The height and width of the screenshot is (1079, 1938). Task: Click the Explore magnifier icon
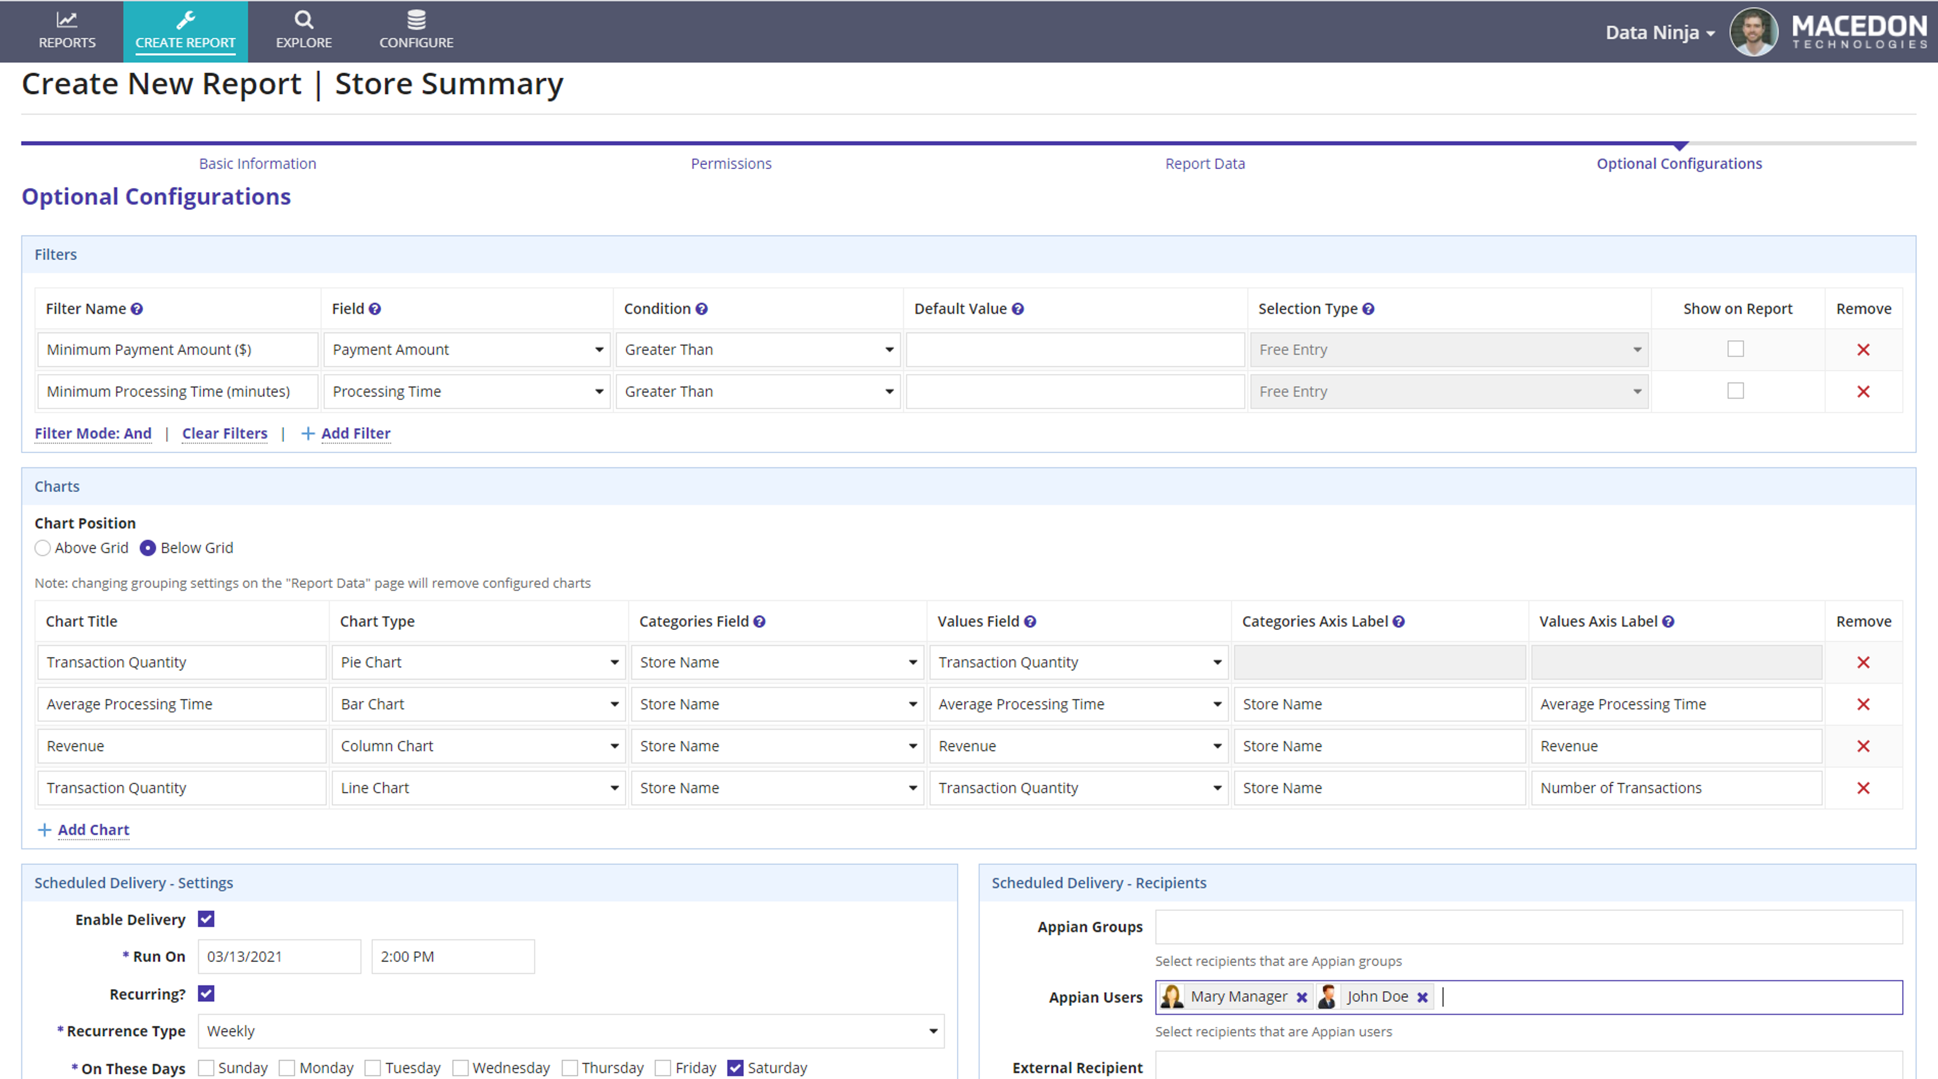pos(304,20)
